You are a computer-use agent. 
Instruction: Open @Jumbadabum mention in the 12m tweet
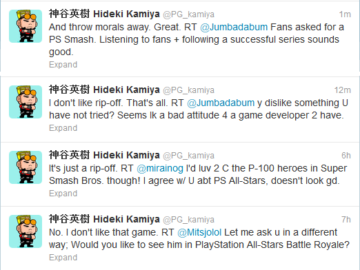pos(221,103)
